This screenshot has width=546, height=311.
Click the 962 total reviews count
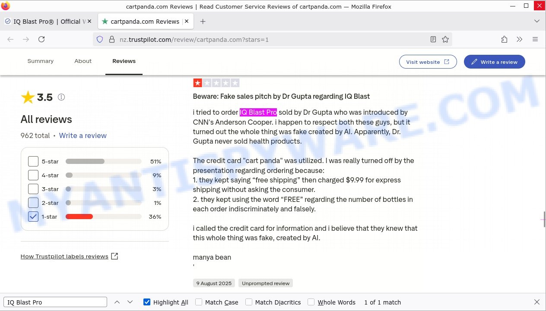point(35,135)
